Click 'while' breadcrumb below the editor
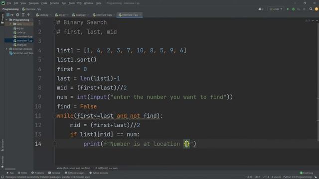 (73, 168)
